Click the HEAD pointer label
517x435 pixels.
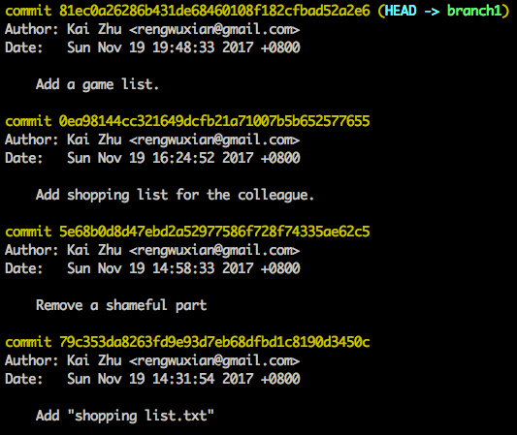tap(401, 11)
